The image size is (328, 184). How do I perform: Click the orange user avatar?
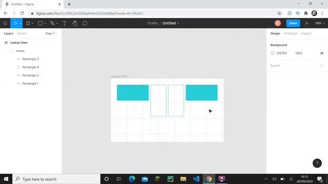pos(278,23)
